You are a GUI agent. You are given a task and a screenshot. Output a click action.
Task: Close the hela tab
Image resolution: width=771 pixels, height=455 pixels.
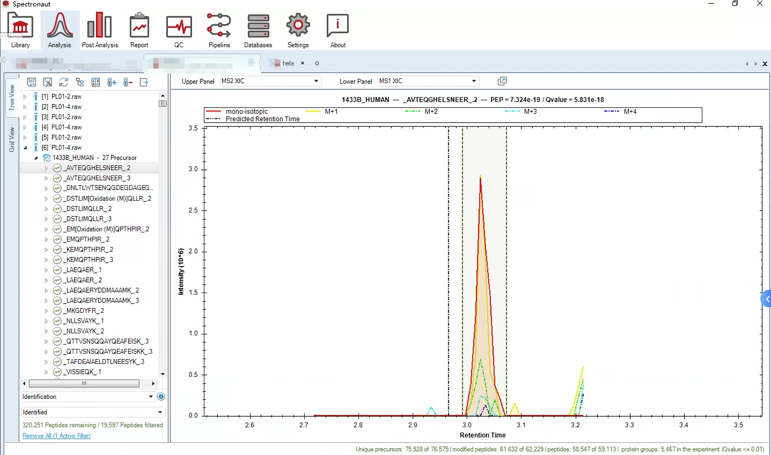tap(302, 63)
